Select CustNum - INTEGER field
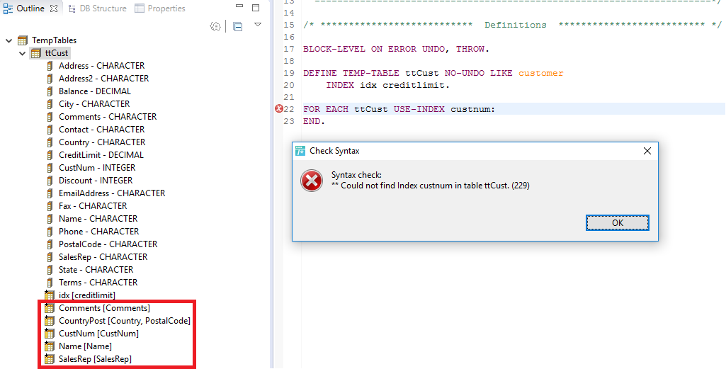726x369 pixels. coord(97,168)
